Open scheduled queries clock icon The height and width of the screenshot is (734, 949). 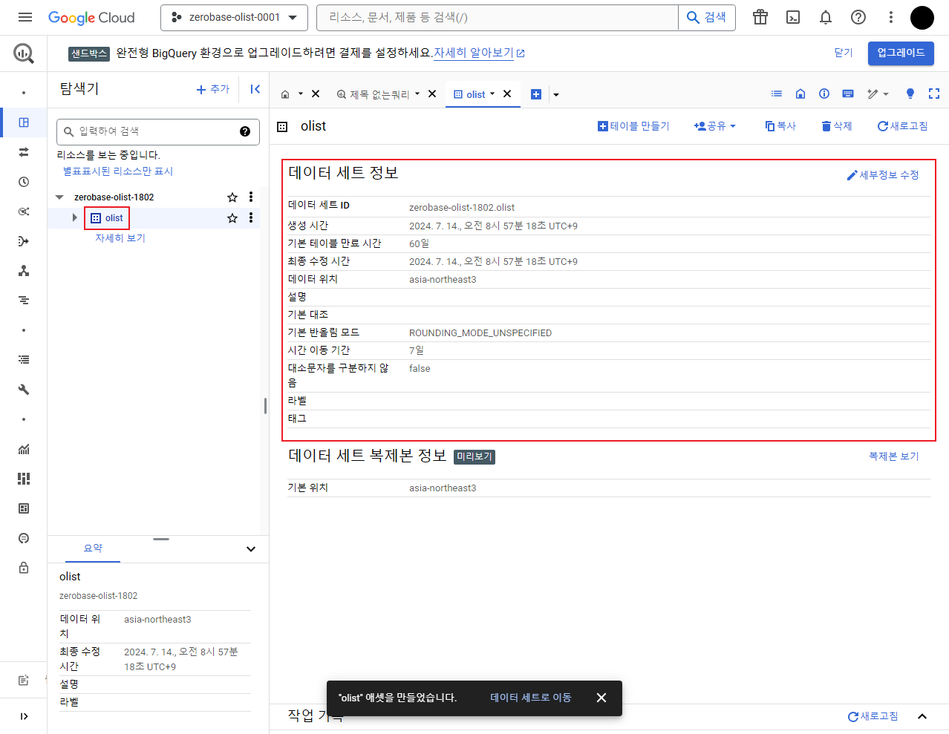point(24,182)
